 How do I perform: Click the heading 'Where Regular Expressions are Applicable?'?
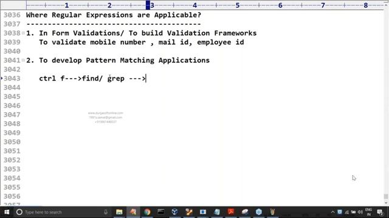pyautogui.click(x=114, y=15)
